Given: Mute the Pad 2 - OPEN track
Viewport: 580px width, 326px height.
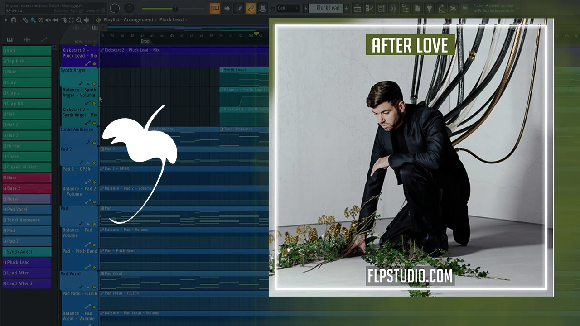Looking at the screenshot, I should pos(94,182).
